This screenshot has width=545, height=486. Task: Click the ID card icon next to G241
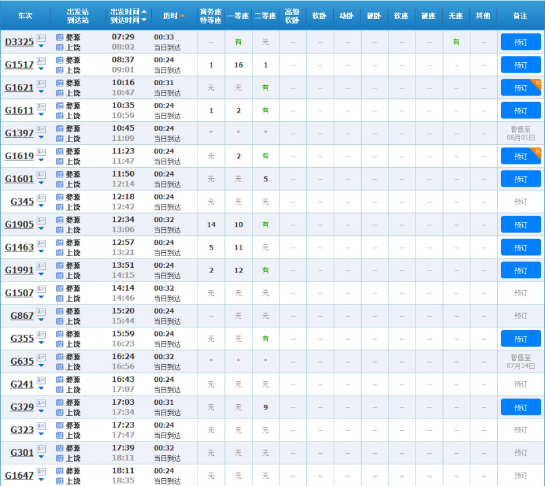pyautogui.click(x=41, y=381)
